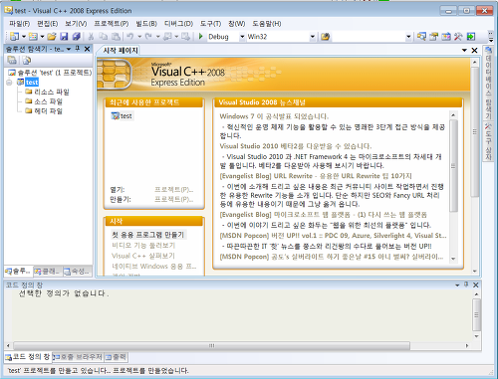Screen dimensions: 498x379
Task: Collapse the test project tree node
Action: pos(9,83)
